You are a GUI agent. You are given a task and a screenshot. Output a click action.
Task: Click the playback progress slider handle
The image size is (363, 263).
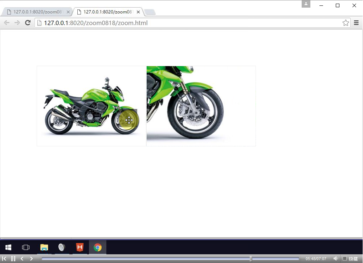pyautogui.click(x=251, y=259)
